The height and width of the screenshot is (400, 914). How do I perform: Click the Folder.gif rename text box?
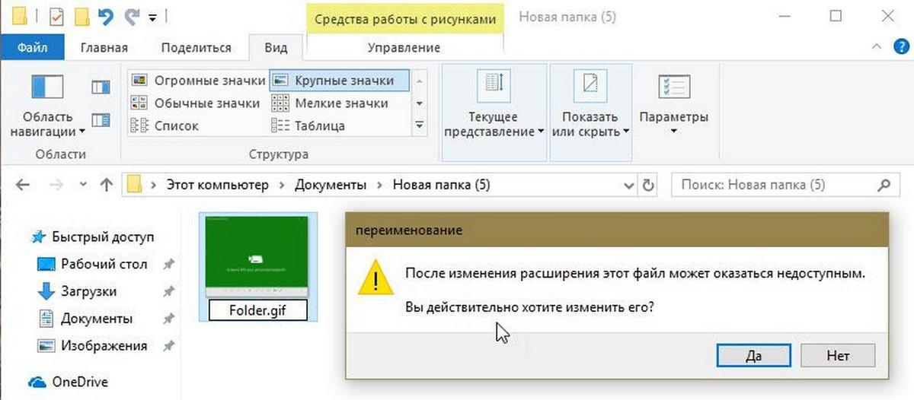[257, 310]
